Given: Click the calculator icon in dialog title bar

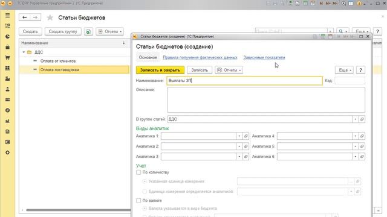Looking at the screenshot, I should (x=323, y=36).
